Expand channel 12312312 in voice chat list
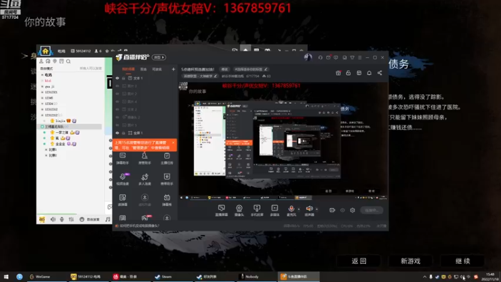Viewport: 501px width, 282px height. pyautogui.click(x=42, y=109)
